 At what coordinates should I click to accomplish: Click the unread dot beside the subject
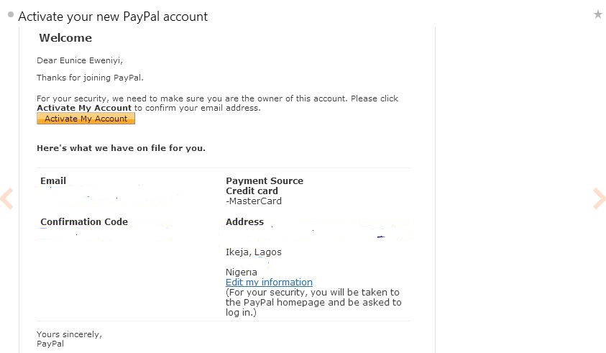(11, 14)
